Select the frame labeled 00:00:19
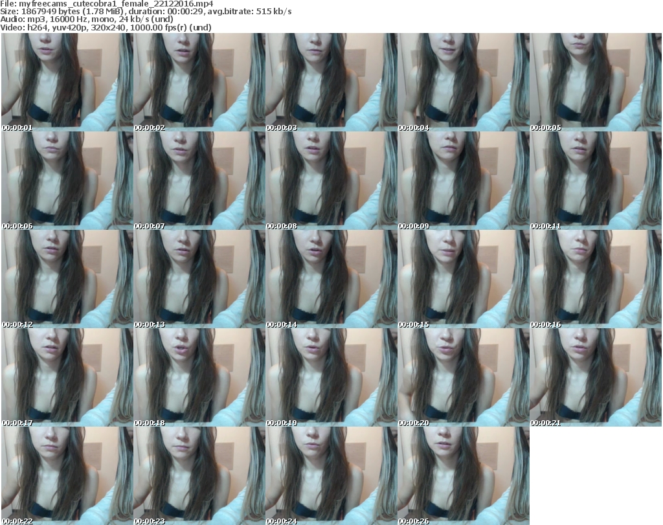 tap(331, 377)
